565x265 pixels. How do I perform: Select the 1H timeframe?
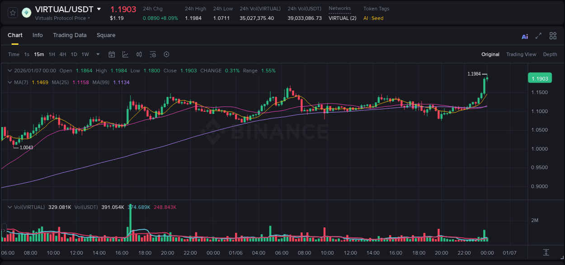[52, 54]
